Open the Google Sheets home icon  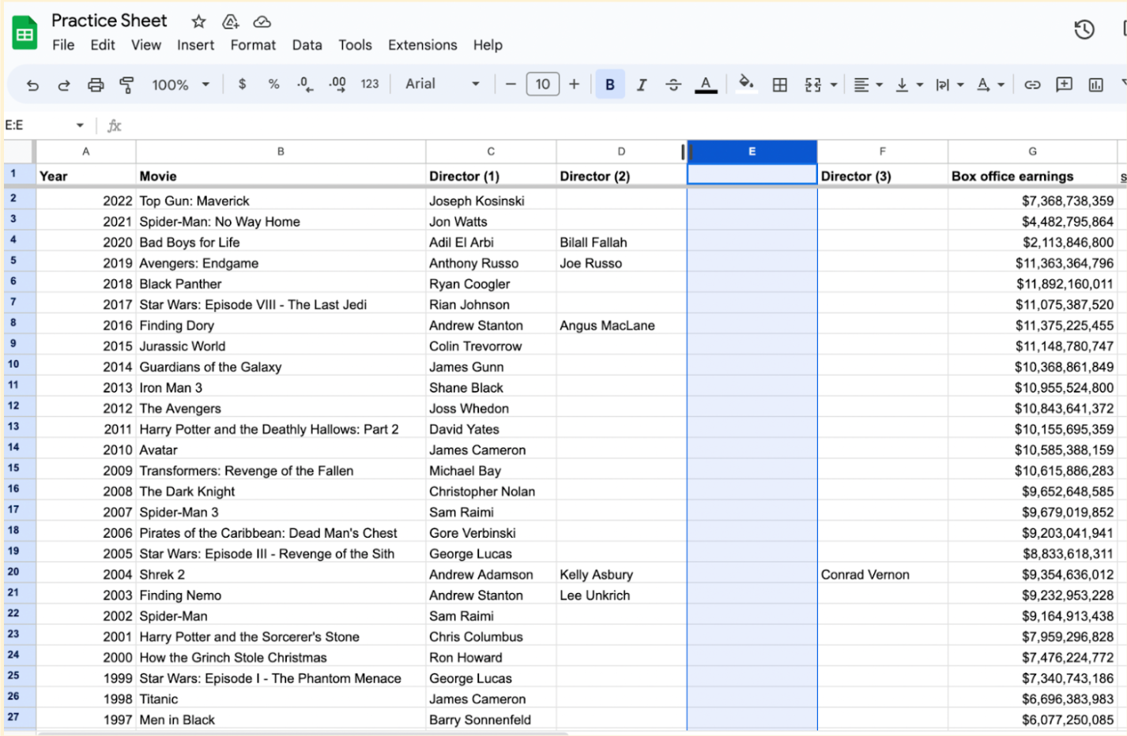point(24,33)
